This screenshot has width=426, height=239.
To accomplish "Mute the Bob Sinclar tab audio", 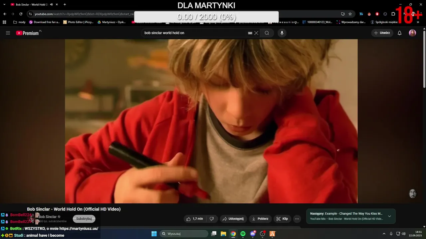I will coord(52,4).
